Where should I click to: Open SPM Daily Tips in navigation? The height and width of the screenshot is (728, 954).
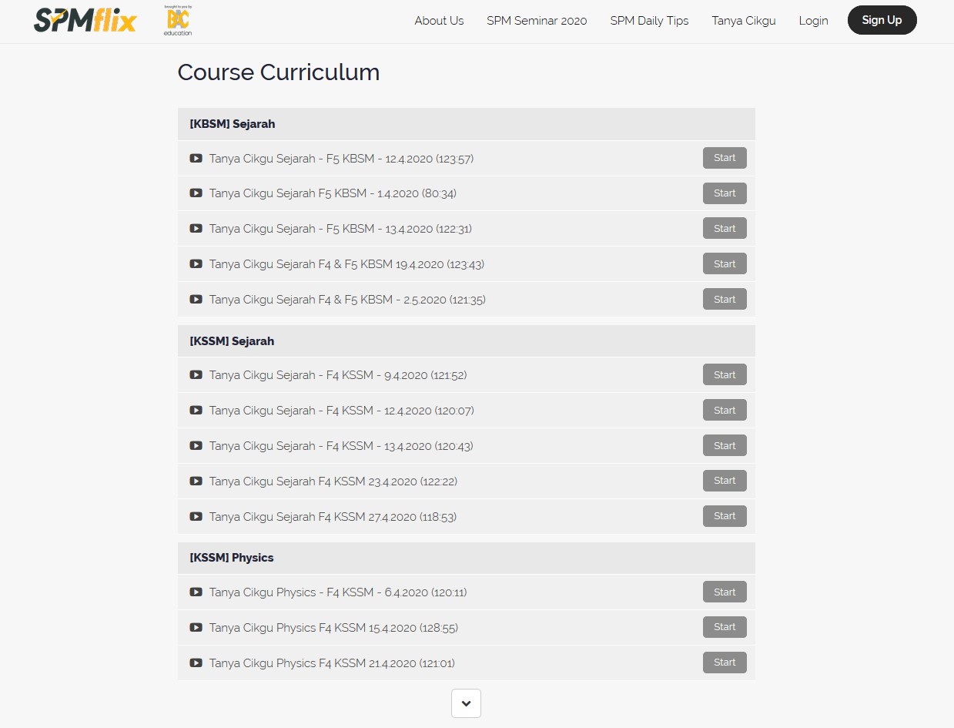(649, 21)
